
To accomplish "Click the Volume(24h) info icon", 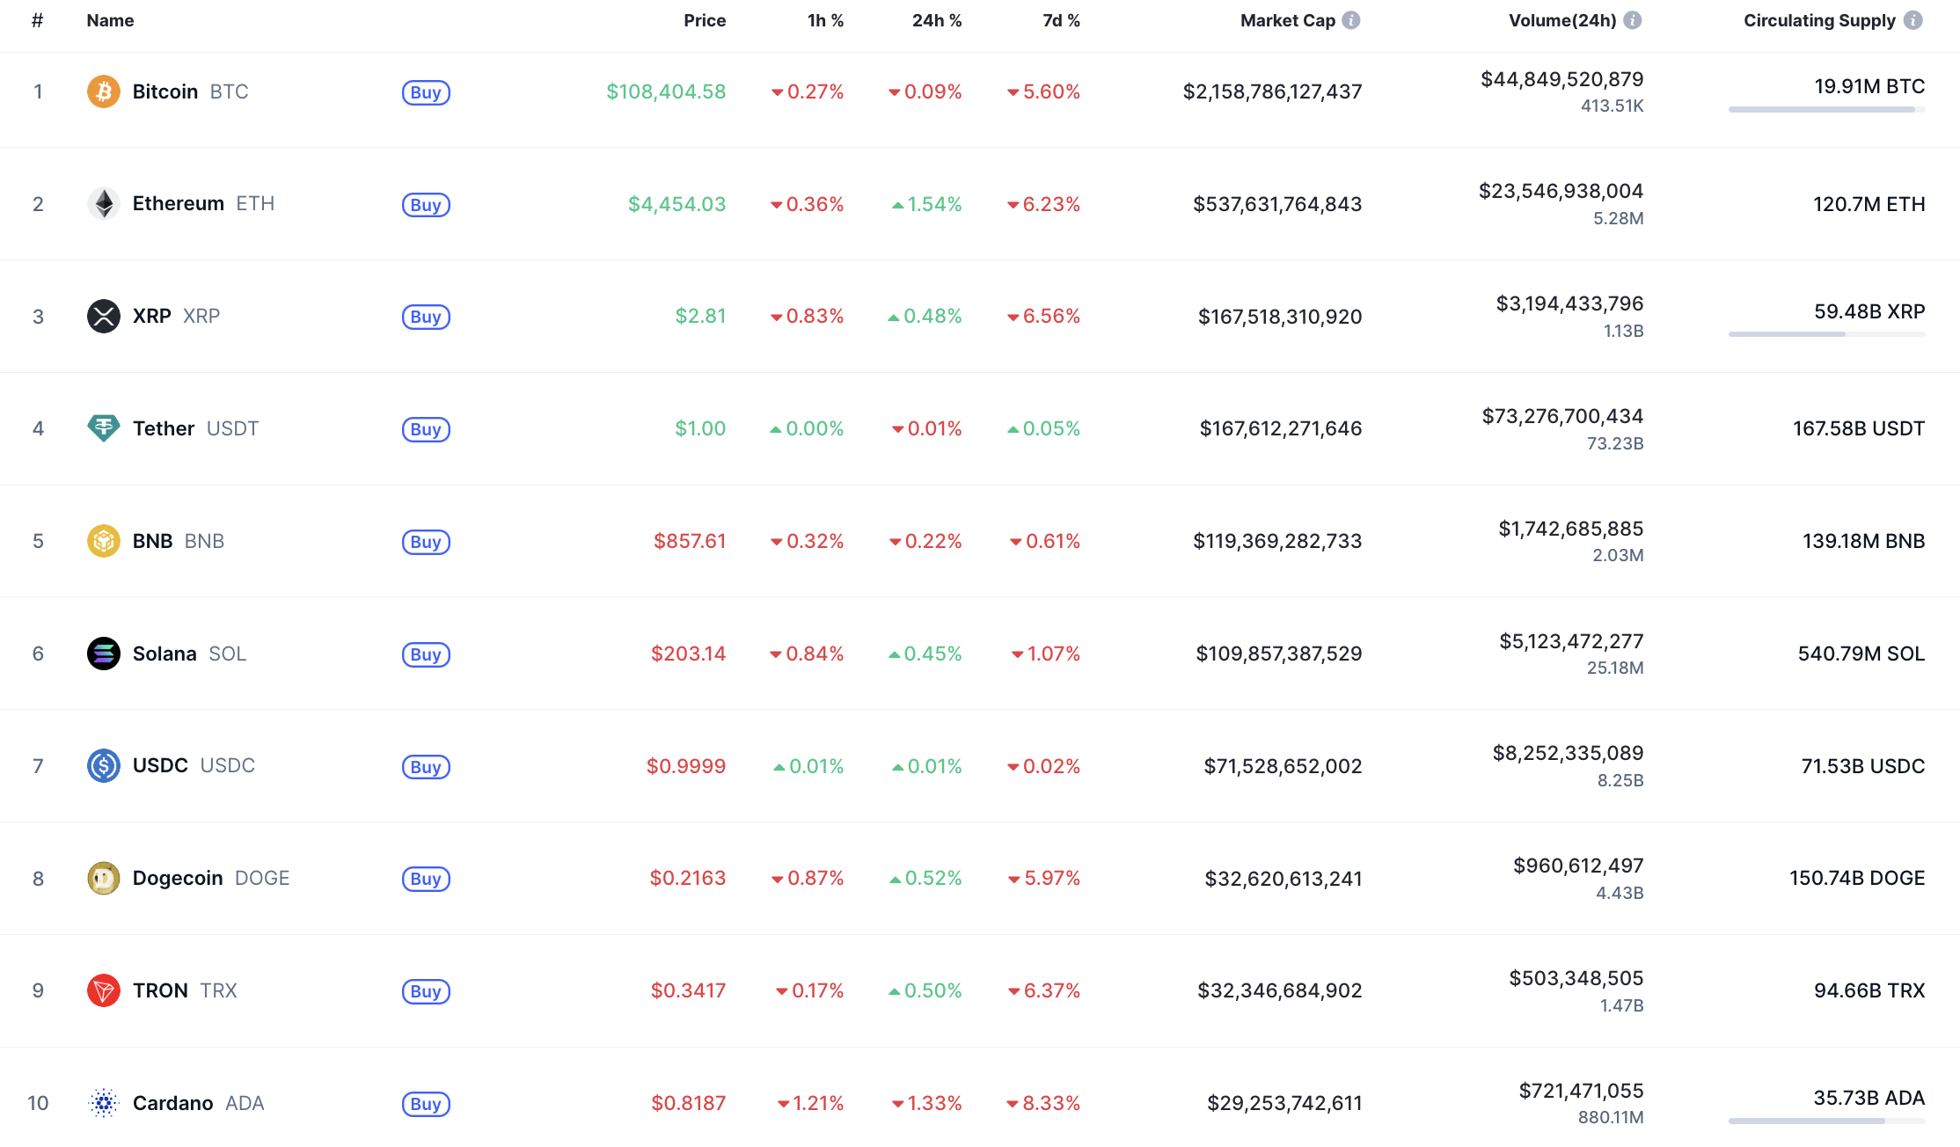I will (1633, 20).
